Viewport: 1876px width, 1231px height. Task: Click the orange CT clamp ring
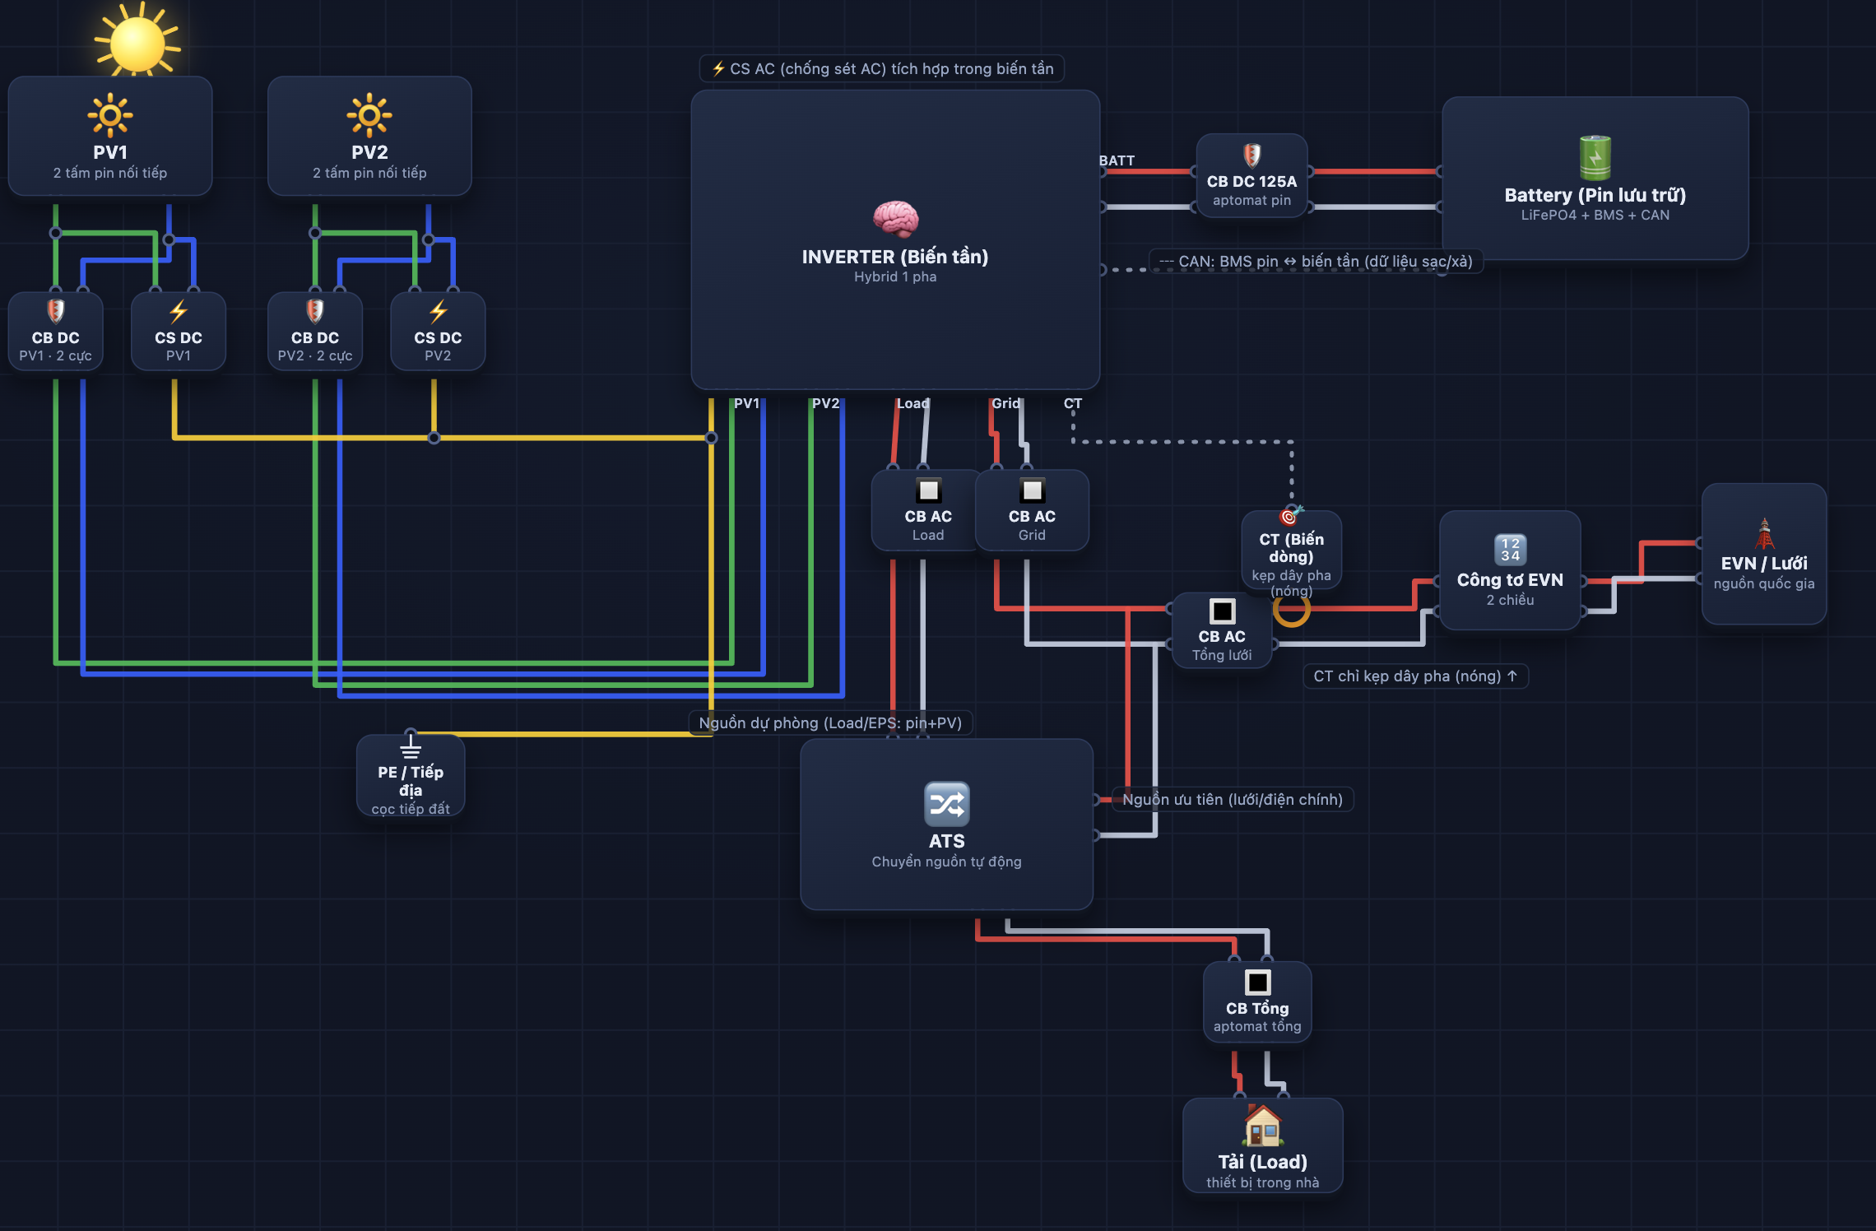pyautogui.click(x=1291, y=609)
